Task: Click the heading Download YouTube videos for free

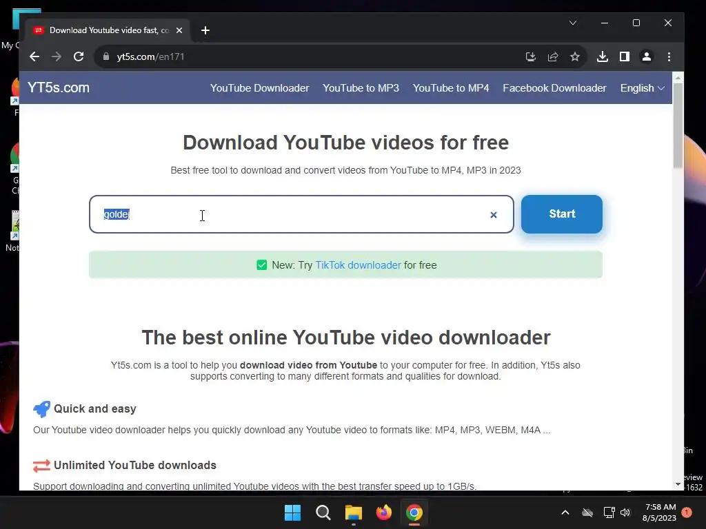Action: tap(346, 143)
